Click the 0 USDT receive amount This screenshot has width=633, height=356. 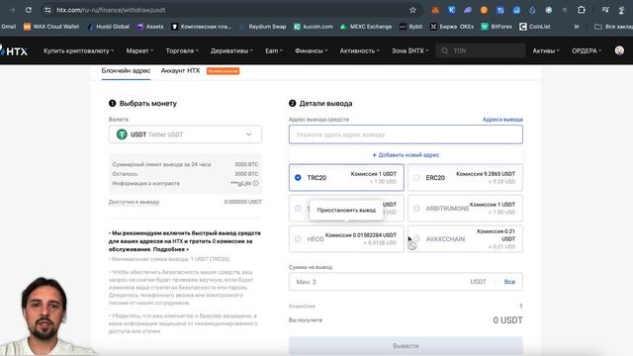[x=507, y=320]
